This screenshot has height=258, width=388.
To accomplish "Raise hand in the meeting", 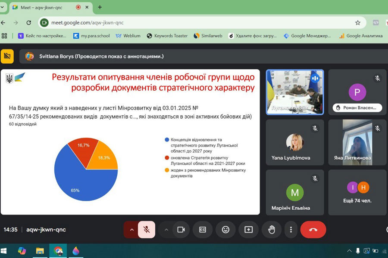I will [x=272, y=230].
